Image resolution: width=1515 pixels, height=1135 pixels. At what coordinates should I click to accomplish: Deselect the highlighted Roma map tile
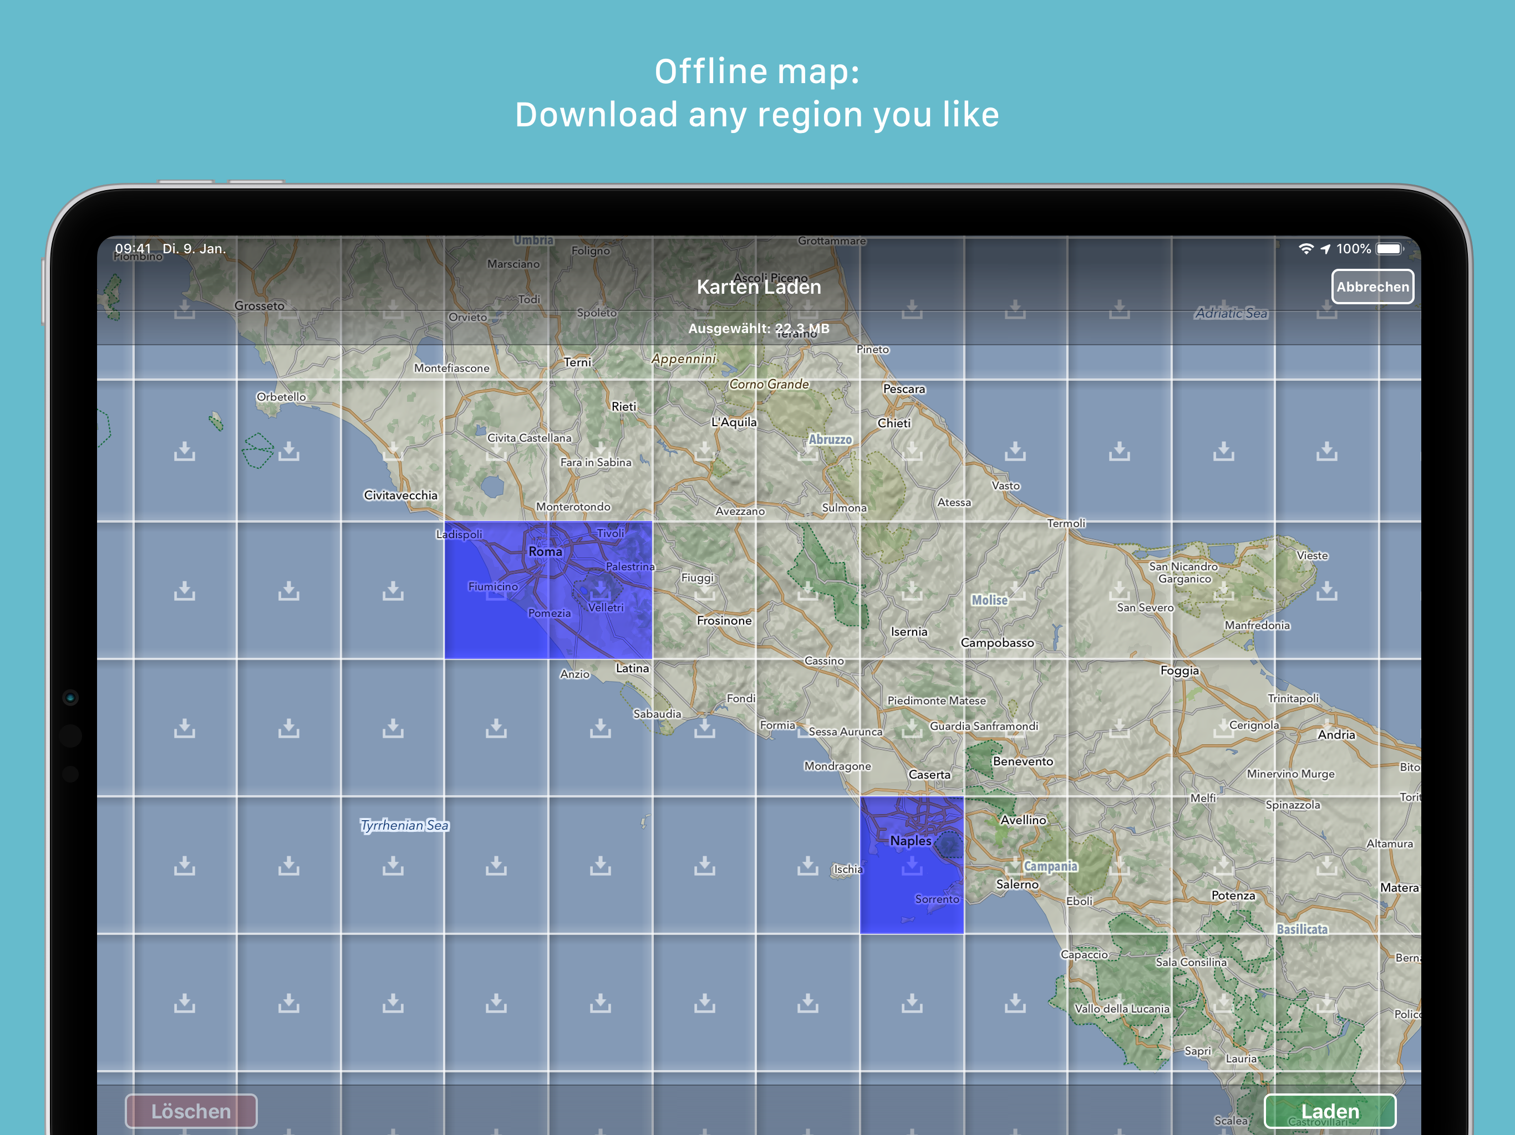(600, 590)
